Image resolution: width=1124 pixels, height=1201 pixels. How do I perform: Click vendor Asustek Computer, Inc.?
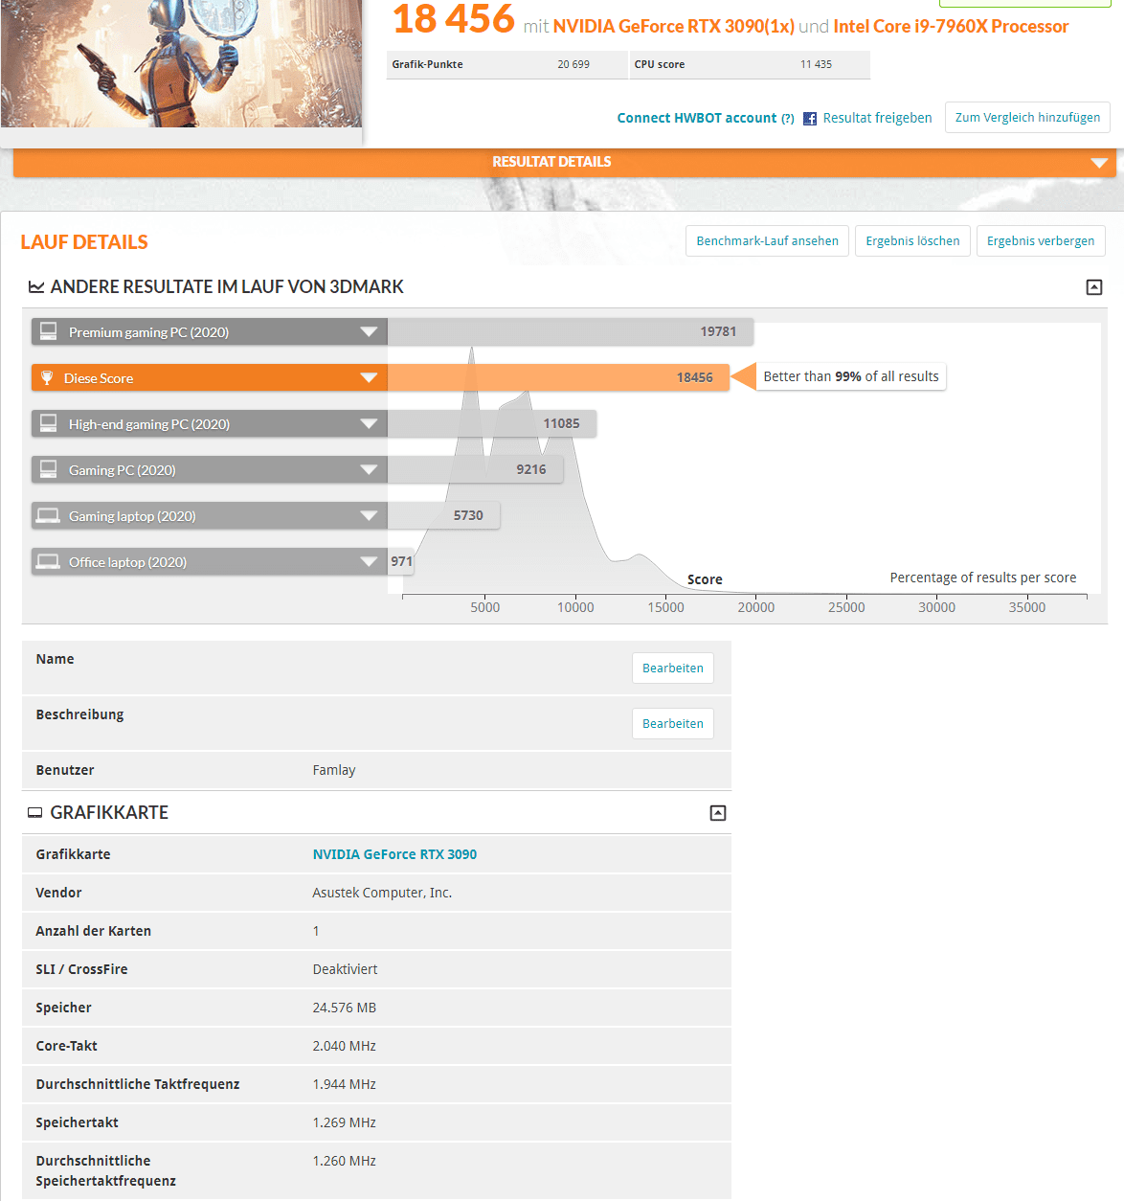382,893
